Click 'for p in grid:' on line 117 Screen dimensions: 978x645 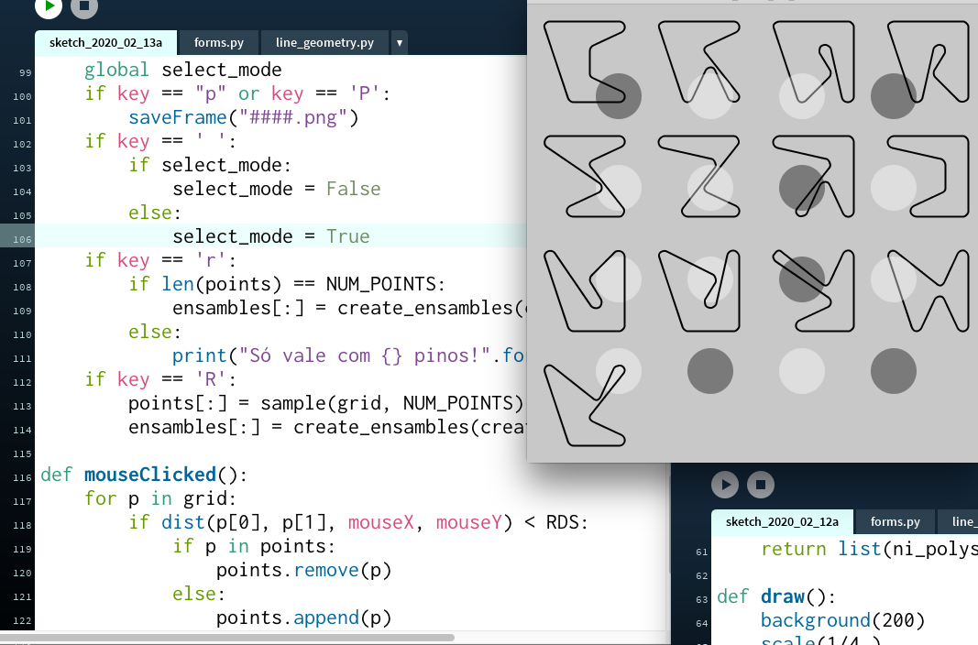point(161,497)
